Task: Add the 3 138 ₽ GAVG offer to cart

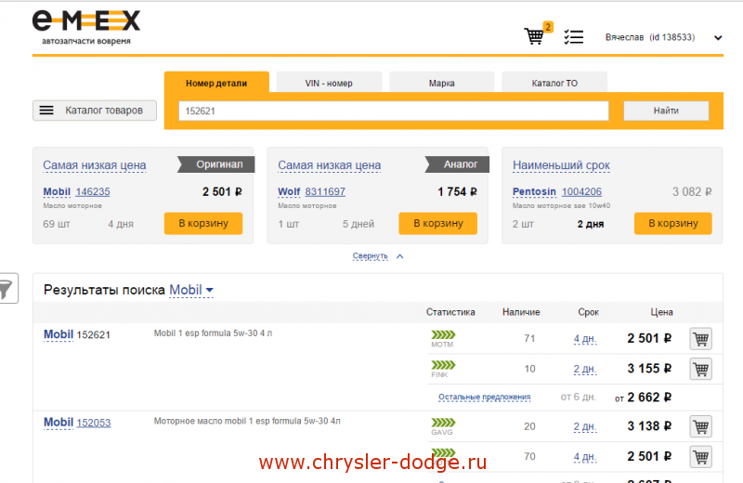Action: (701, 426)
